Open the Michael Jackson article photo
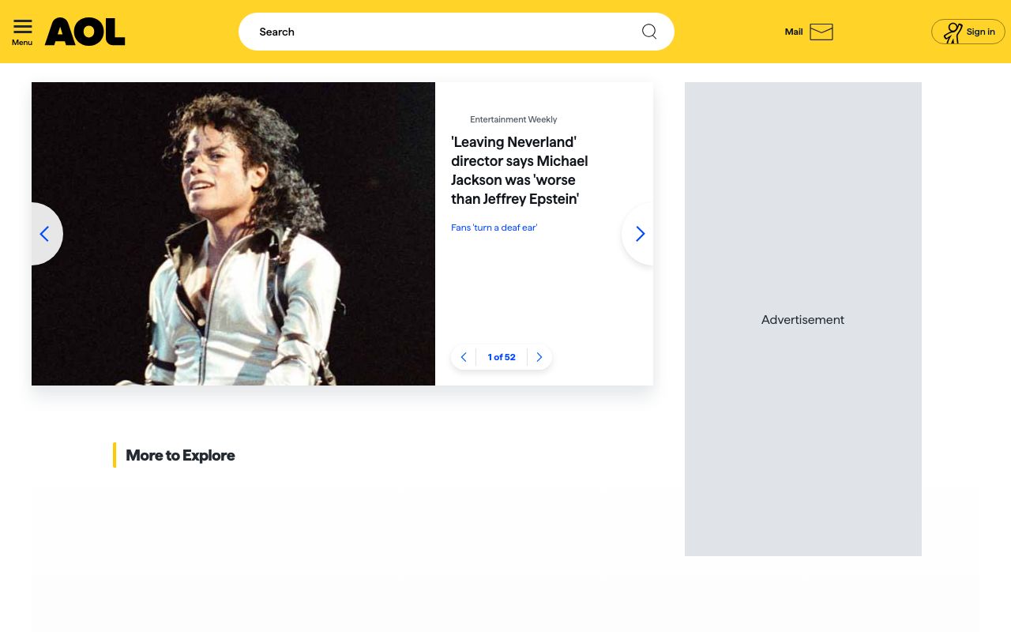This screenshot has width=1011, height=632. [233, 234]
